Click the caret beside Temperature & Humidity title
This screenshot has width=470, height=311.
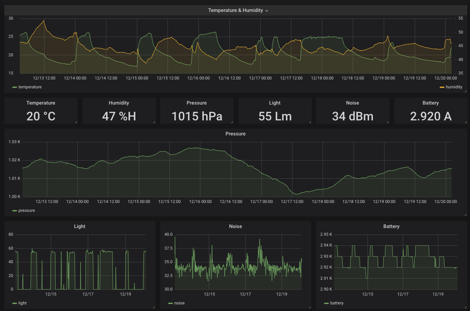coord(267,11)
